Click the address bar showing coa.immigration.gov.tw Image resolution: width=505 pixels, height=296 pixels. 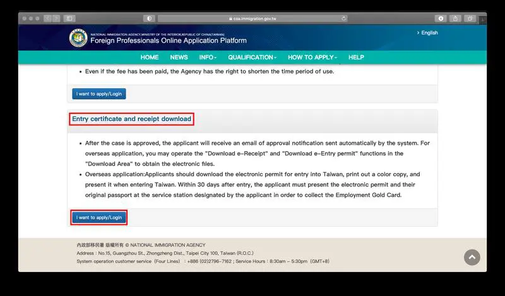pyautogui.click(x=252, y=18)
